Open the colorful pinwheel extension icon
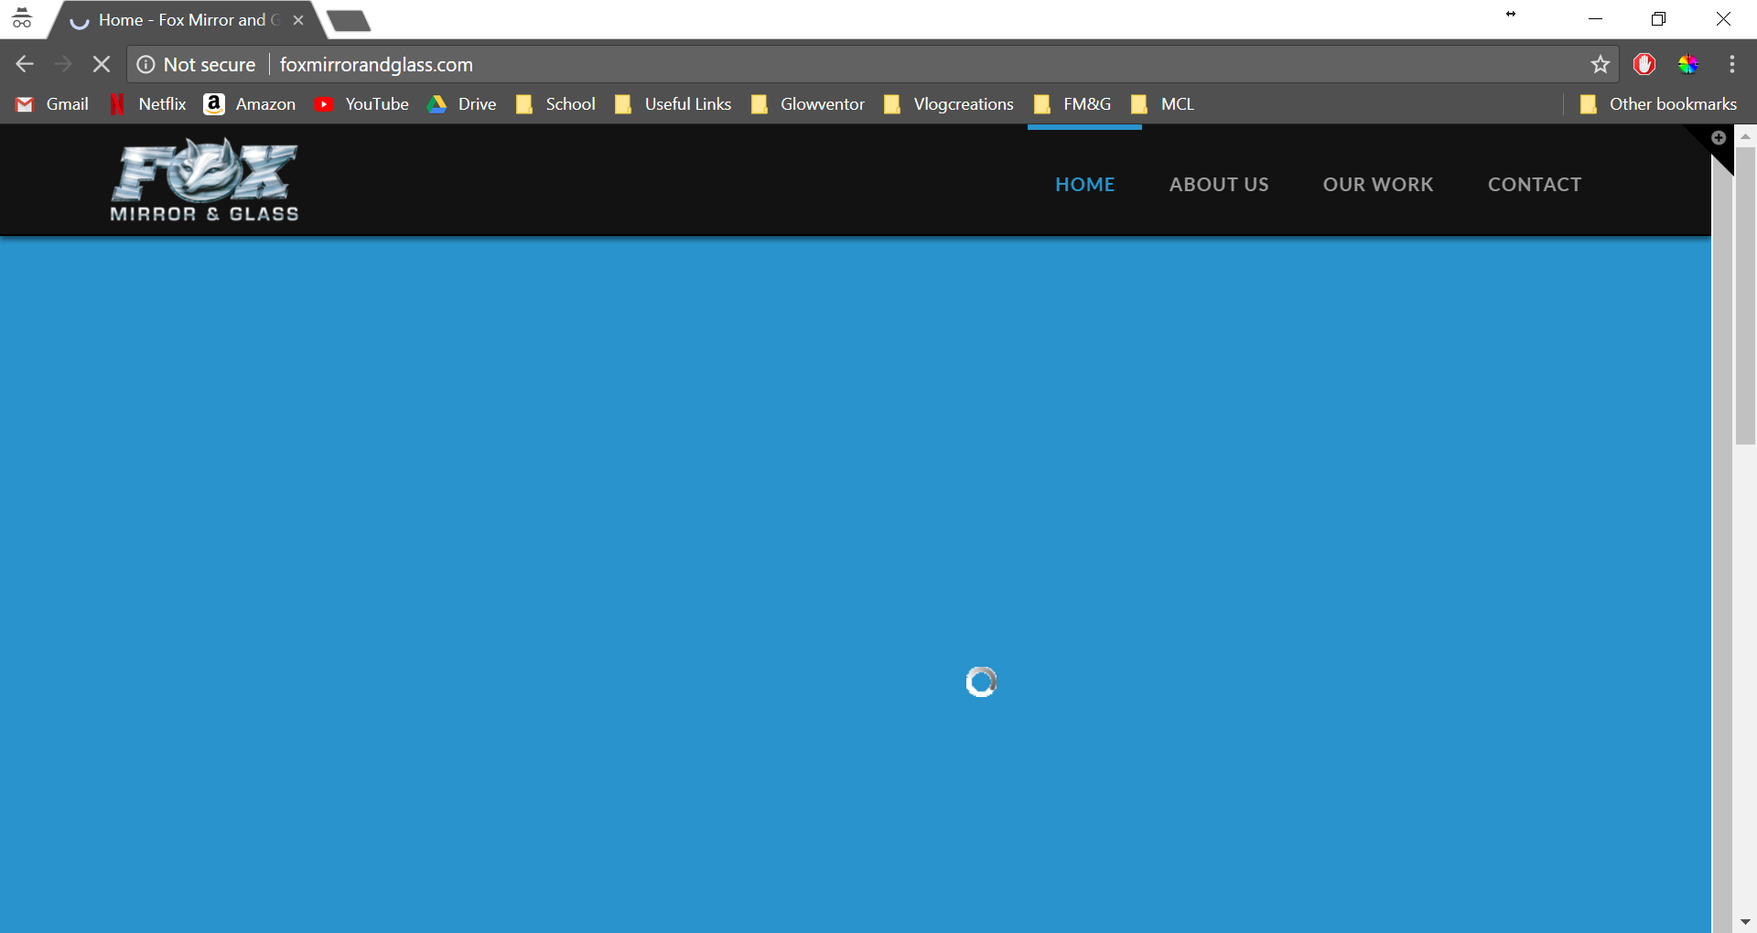The image size is (1757, 933). [1688, 64]
